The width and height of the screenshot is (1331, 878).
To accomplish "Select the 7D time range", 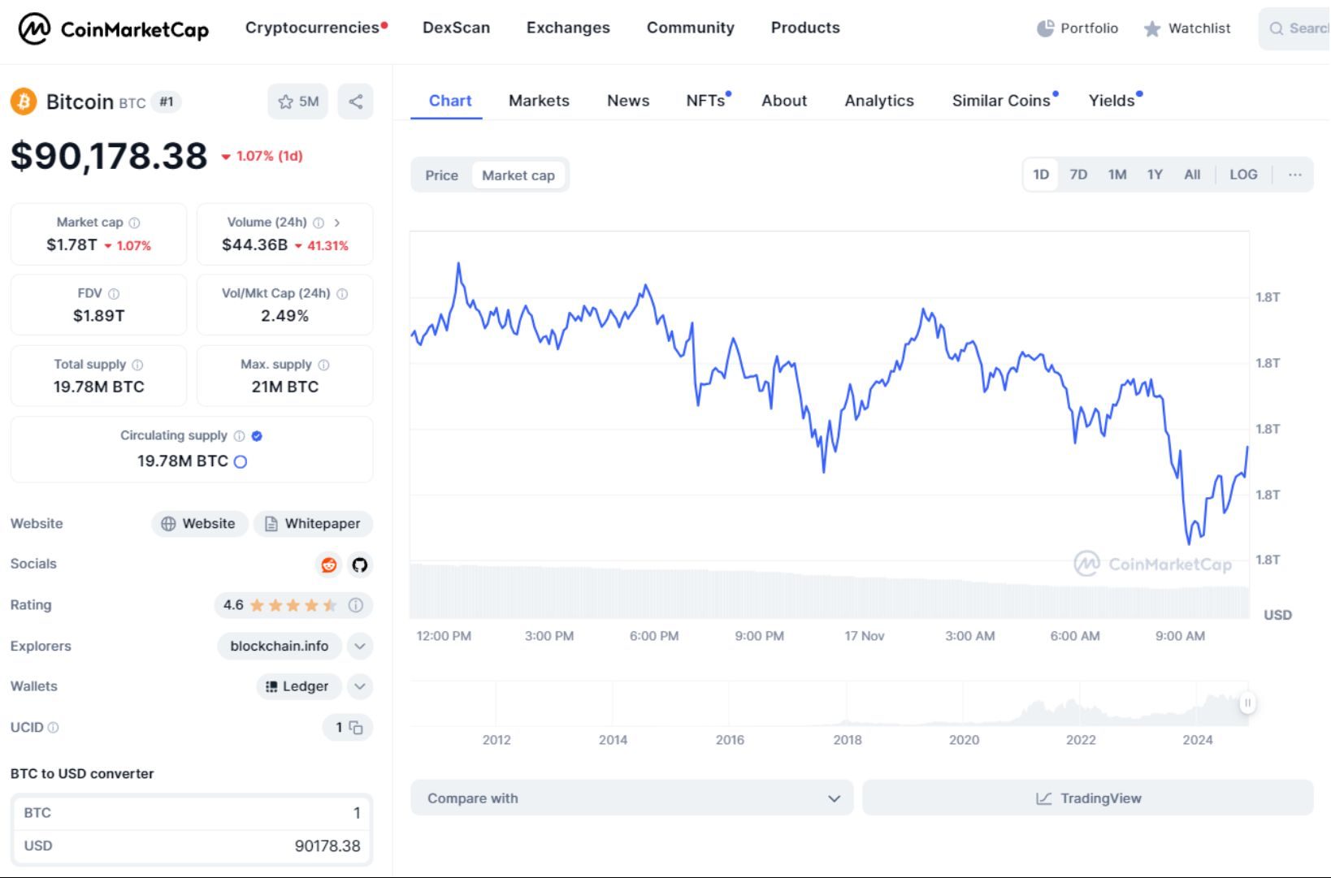I will click(x=1078, y=174).
